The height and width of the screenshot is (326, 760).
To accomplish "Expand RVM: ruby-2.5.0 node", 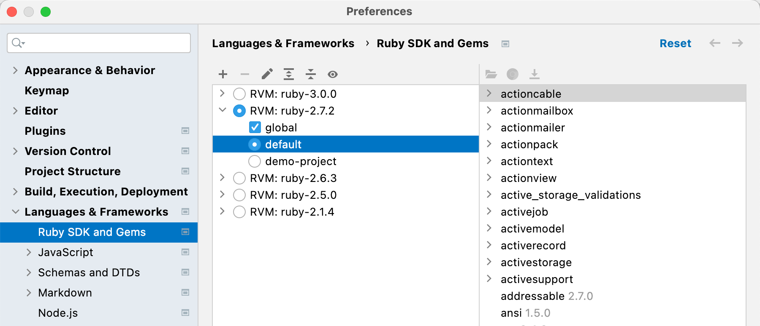I will click(222, 194).
